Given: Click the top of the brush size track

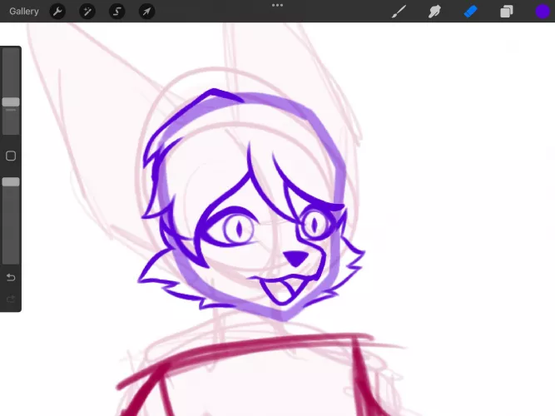Looking at the screenshot, I should tap(11, 55).
